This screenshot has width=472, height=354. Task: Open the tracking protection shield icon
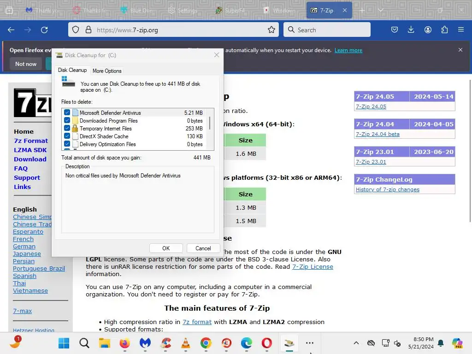point(76,30)
